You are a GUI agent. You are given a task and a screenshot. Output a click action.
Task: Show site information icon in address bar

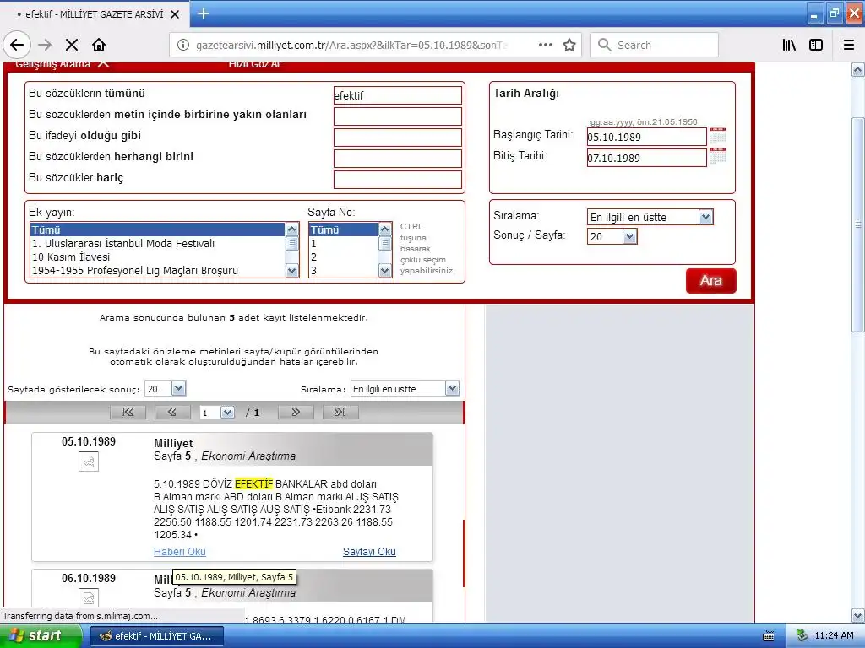click(183, 46)
